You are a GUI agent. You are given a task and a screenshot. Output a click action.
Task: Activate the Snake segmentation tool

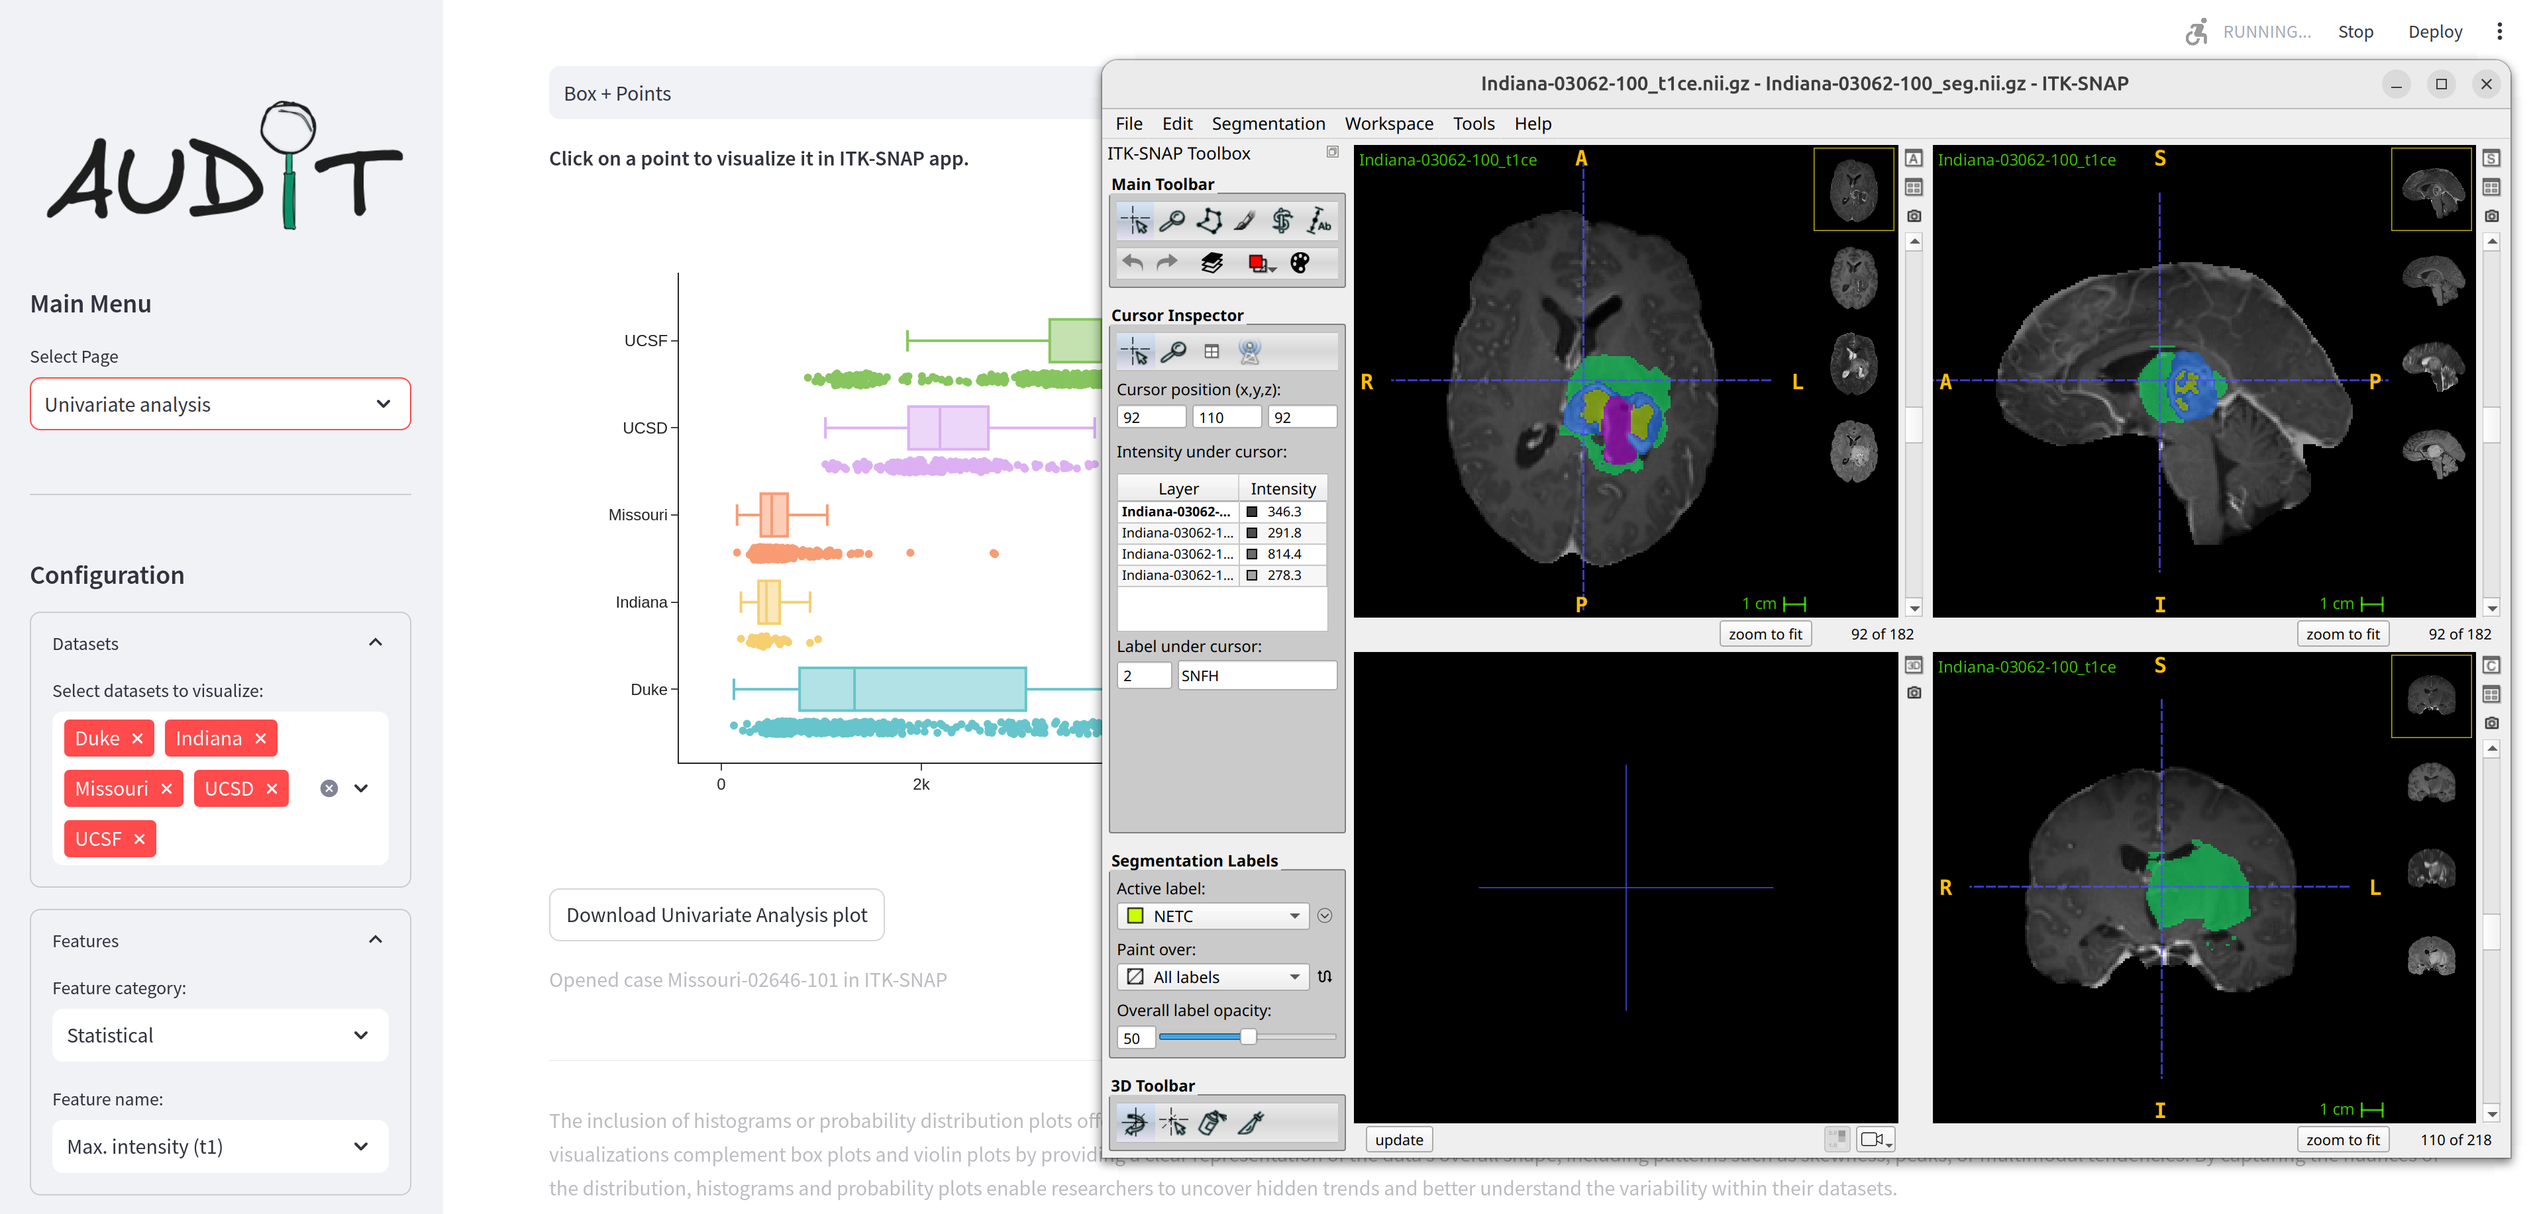pos(1281,221)
